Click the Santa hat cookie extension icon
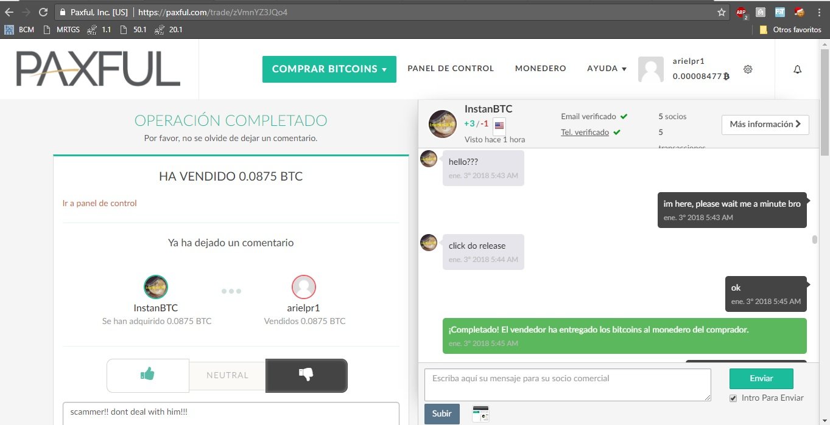Viewport: 830px width, 425px height. point(799,12)
